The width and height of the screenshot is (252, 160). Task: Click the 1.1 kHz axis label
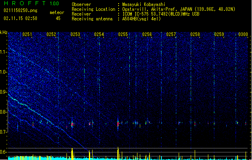click(4, 52)
